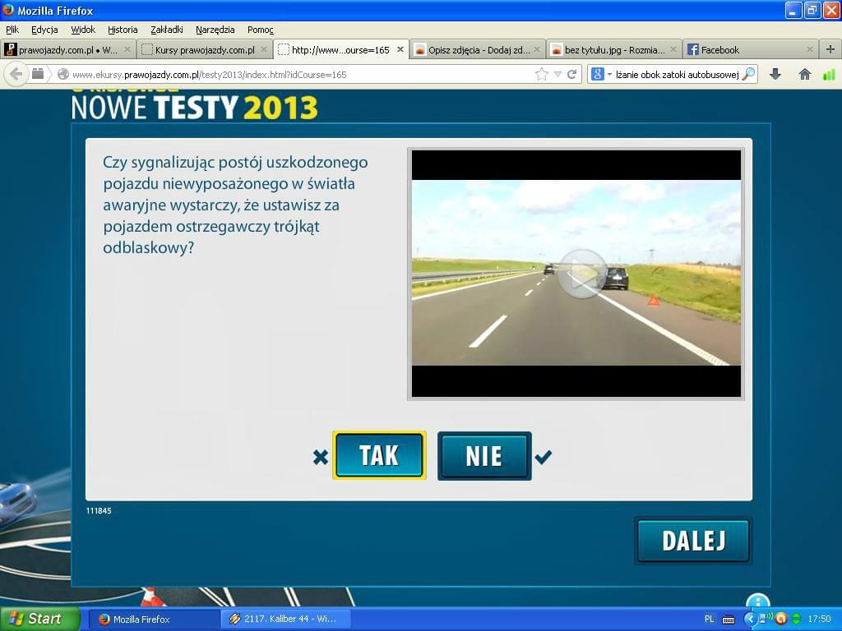Image resolution: width=842 pixels, height=631 pixels.
Task: Open the Historia menu
Action: point(123,30)
